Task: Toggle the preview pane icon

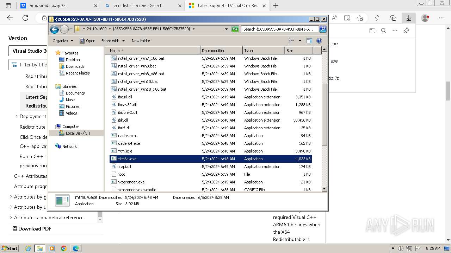Action: [x=309, y=41]
